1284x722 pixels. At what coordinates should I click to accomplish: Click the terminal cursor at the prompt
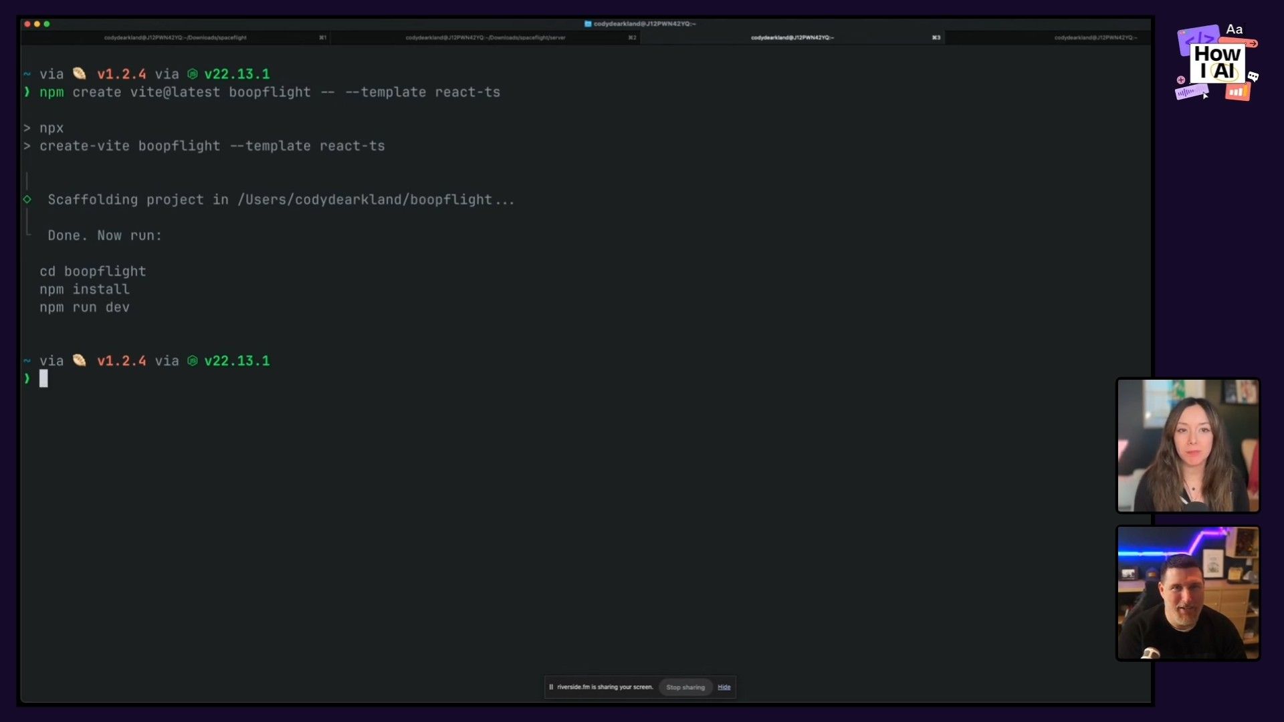tap(43, 379)
